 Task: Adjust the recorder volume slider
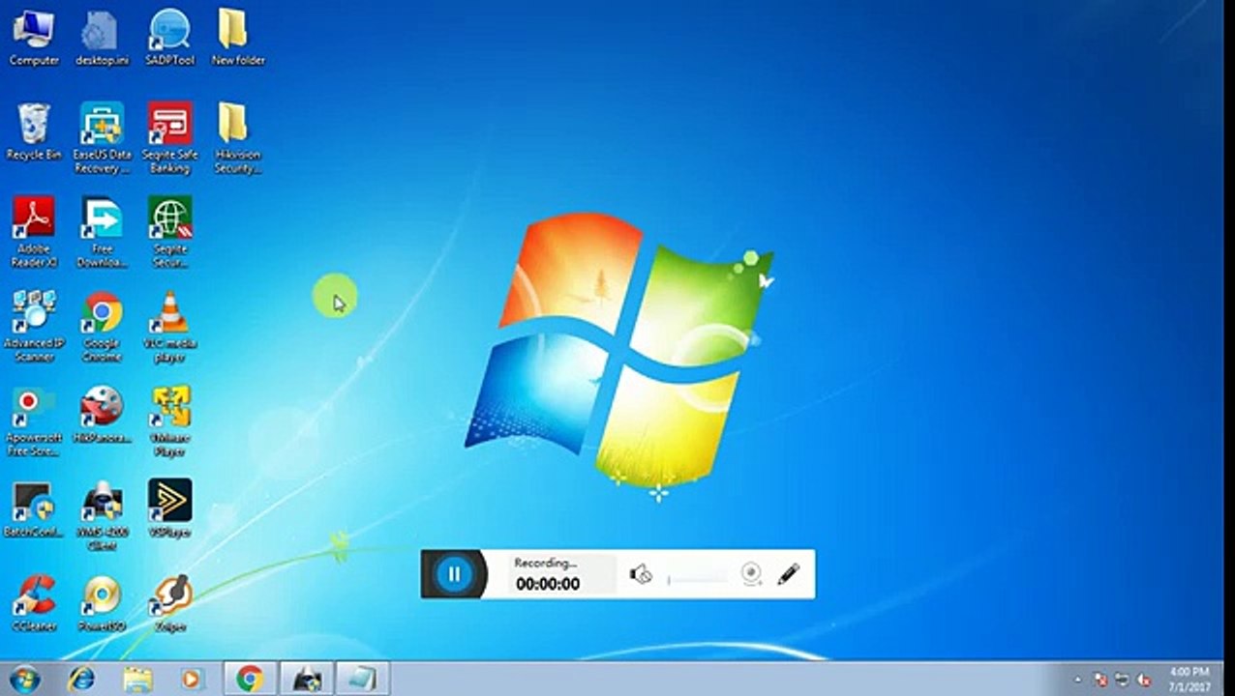click(x=698, y=578)
